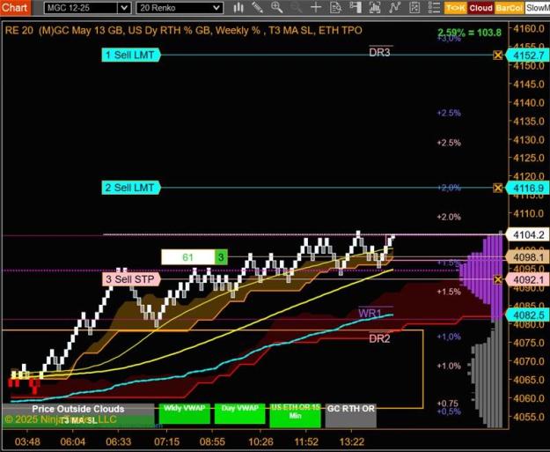Click the 10:26 time axis label

(x=260, y=441)
